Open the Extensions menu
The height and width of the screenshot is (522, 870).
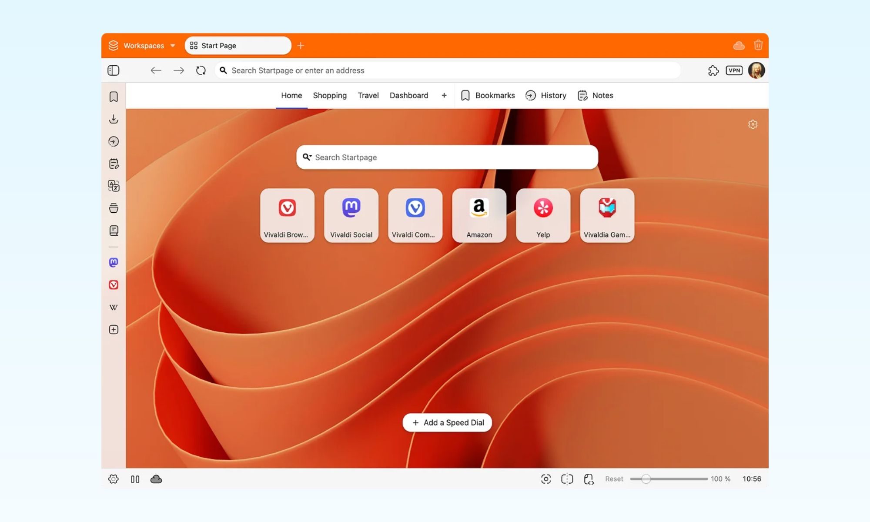(x=713, y=70)
